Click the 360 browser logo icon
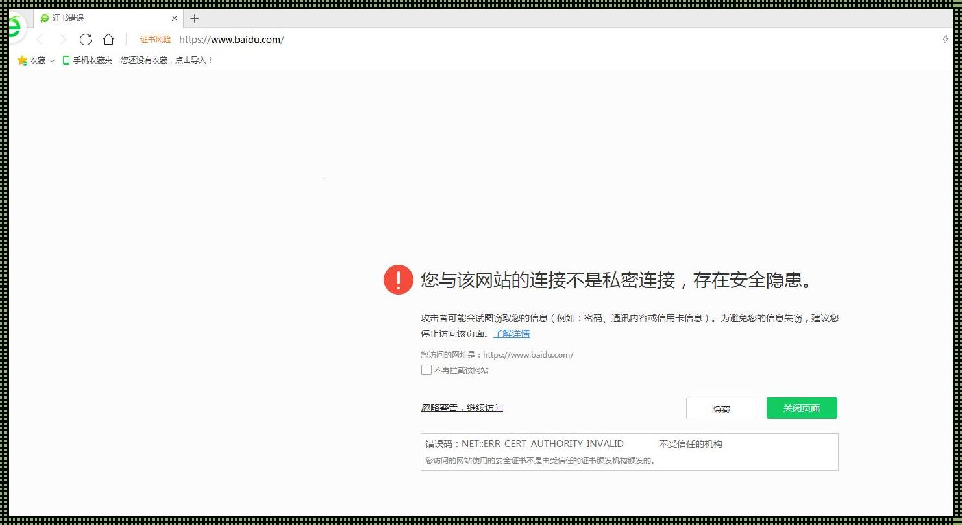The height and width of the screenshot is (525, 962). pos(15,27)
